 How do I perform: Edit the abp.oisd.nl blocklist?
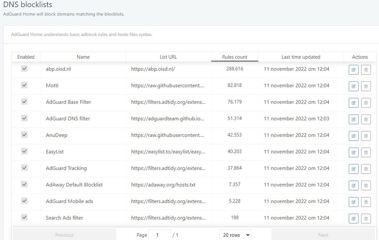pyautogui.click(x=353, y=70)
